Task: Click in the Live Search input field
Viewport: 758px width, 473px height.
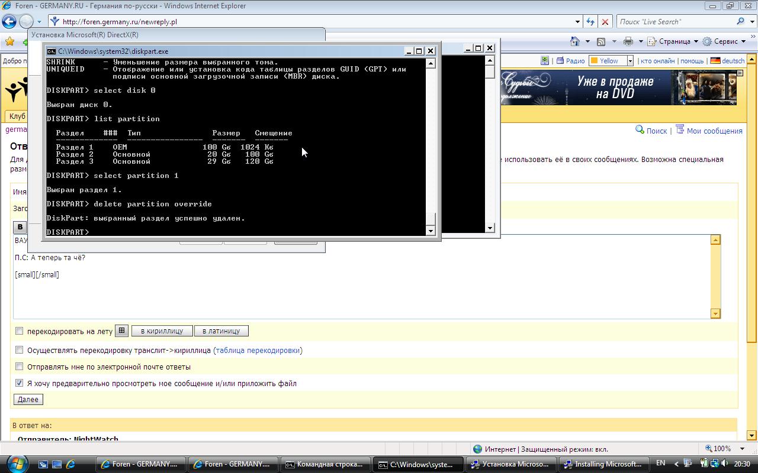Action: (x=674, y=22)
